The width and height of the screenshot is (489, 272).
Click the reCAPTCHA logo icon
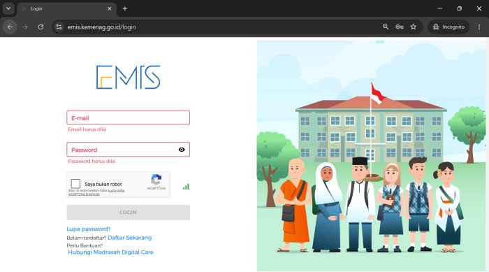pos(156,180)
